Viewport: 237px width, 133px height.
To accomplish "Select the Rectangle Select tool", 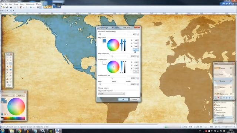I will click(x=7, y=57).
